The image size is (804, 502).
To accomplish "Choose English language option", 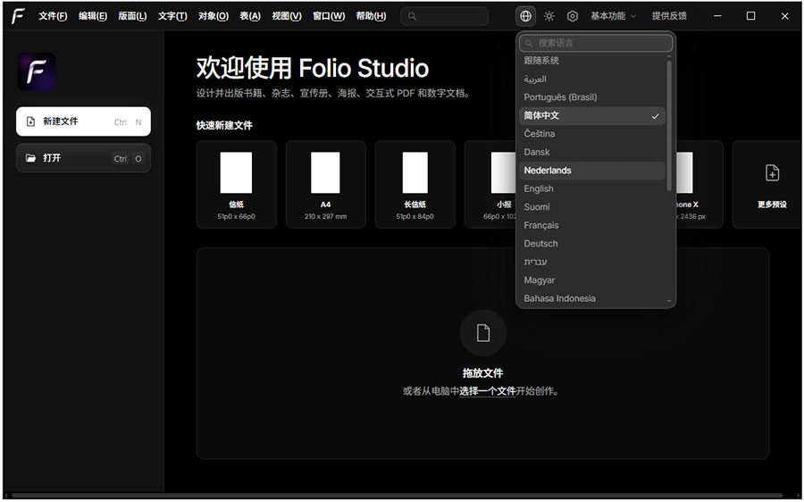I will [x=591, y=188].
